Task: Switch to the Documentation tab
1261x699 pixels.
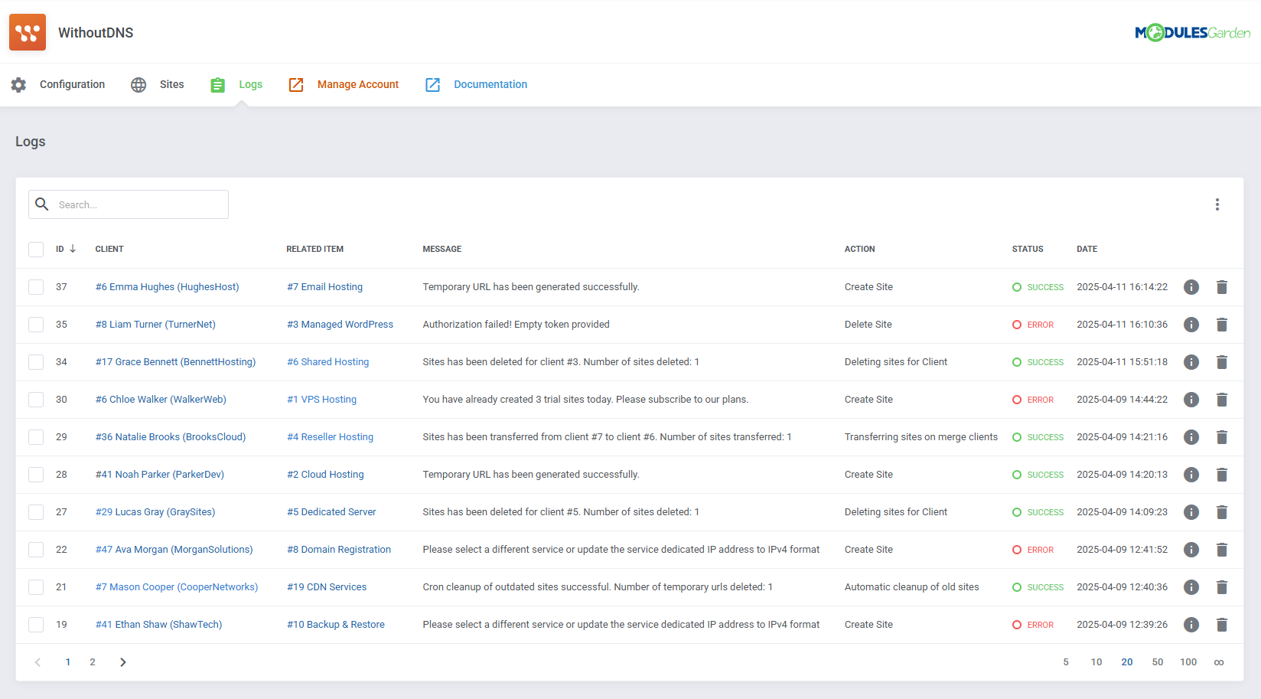Action: (x=490, y=84)
